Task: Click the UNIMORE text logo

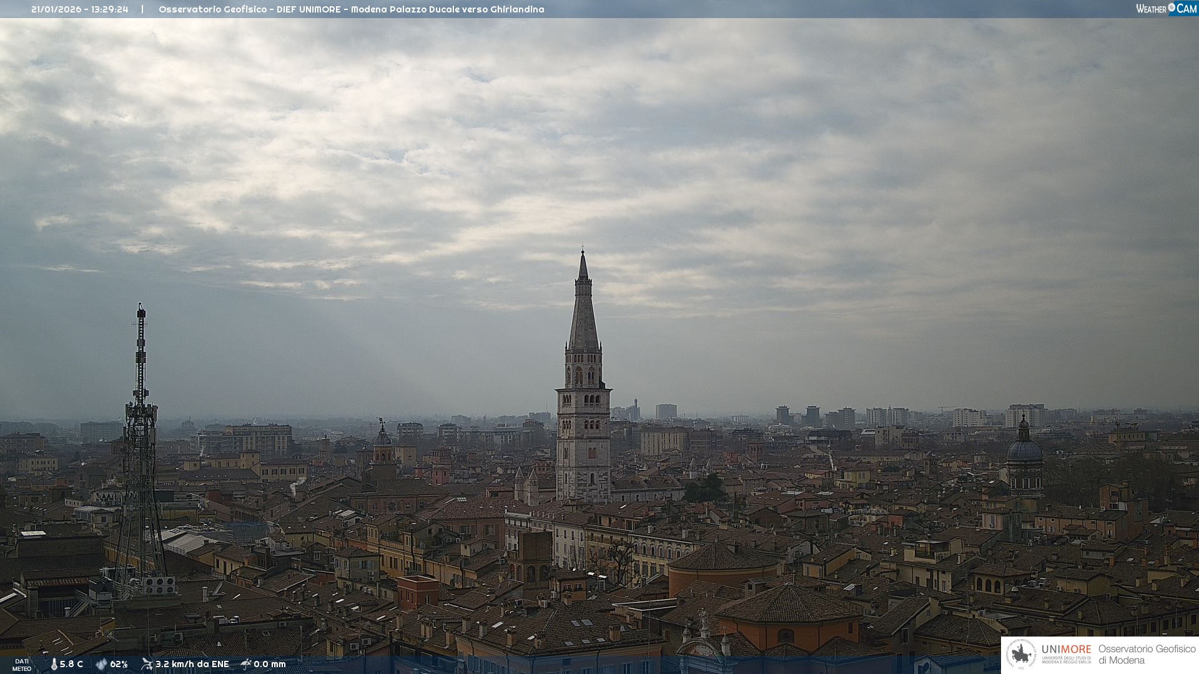Action: coord(1066,650)
